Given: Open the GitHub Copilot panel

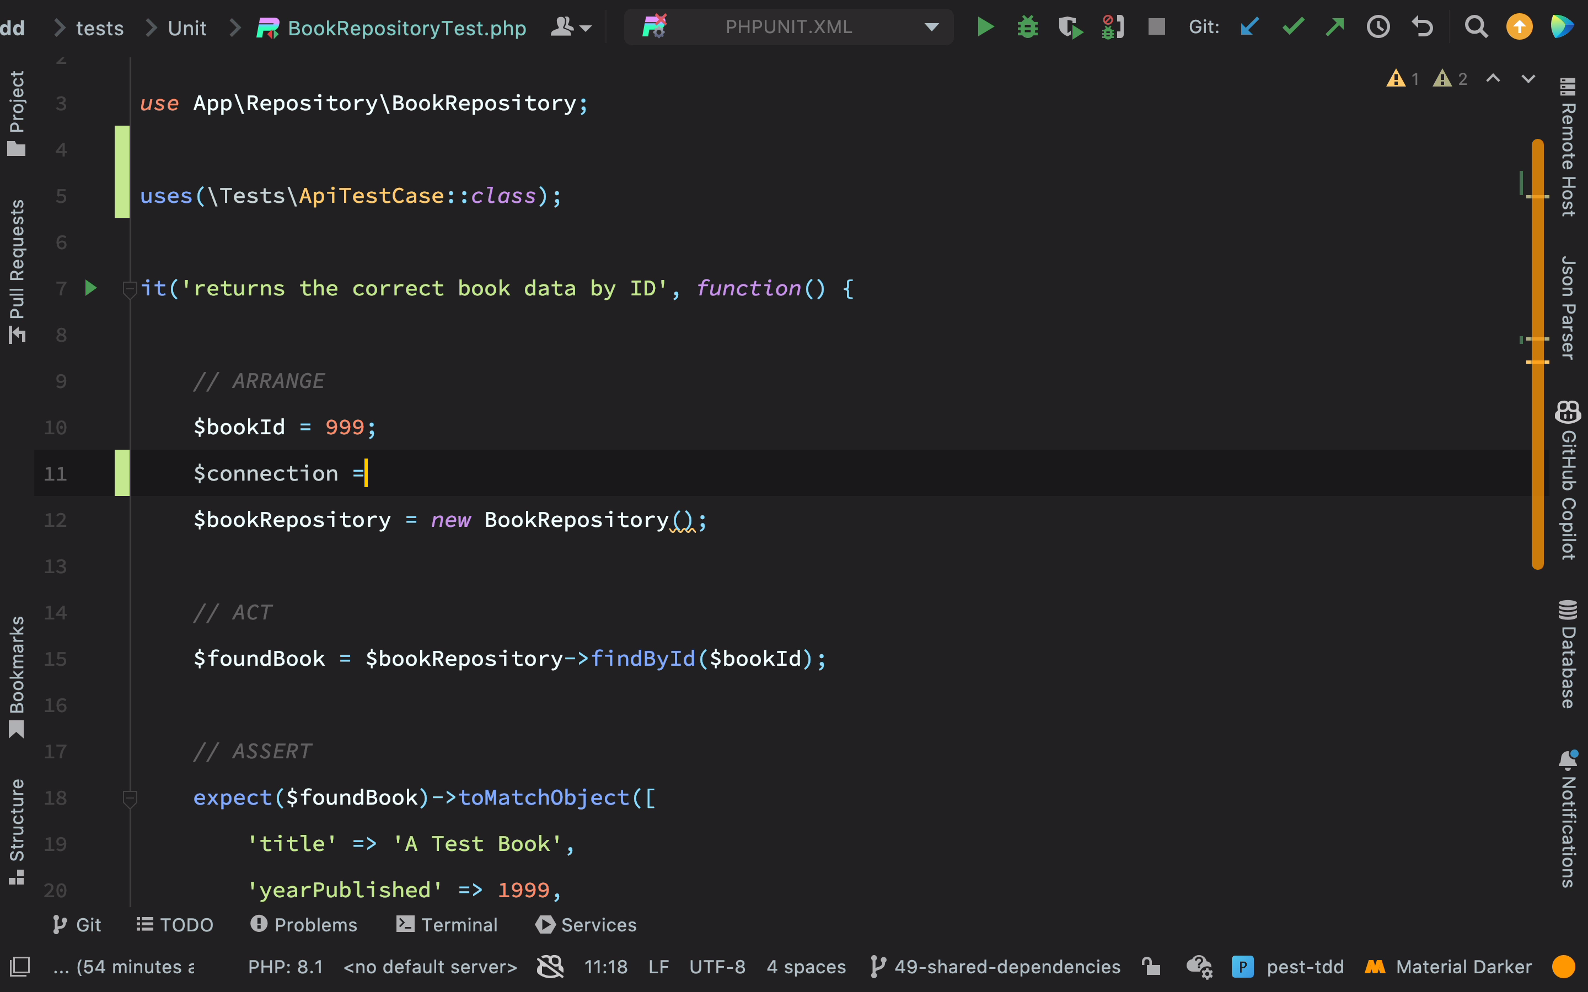Looking at the screenshot, I should [1568, 479].
